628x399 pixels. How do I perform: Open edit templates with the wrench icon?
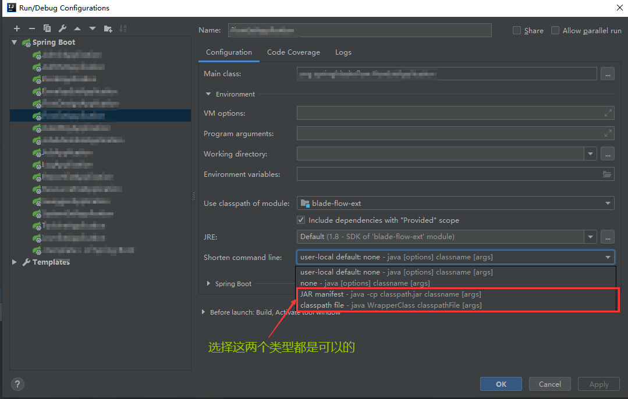(62, 28)
